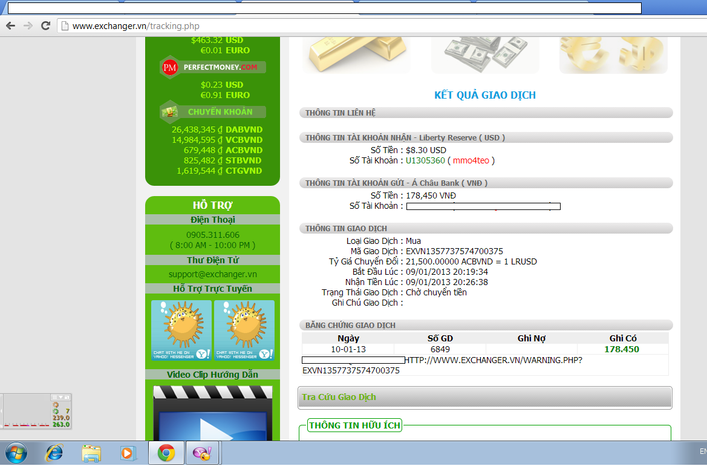
Task: Click the THÔNG TIN GIAO DỊCH section header
Action: (x=486, y=228)
